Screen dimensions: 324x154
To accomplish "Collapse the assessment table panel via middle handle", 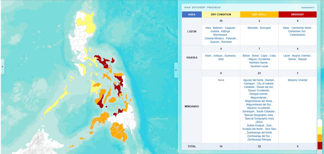I will click(x=176, y=70).
